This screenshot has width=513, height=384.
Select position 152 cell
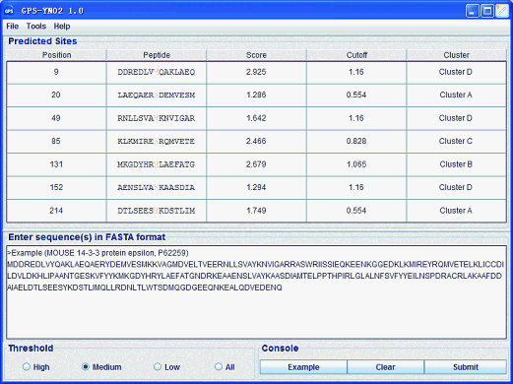(56, 187)
